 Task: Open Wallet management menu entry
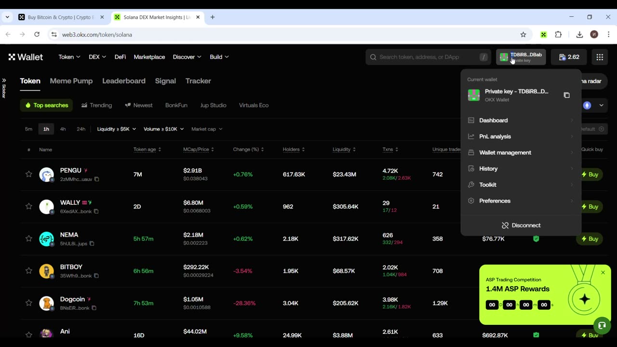pyautogui.click(x=521, y=153)
